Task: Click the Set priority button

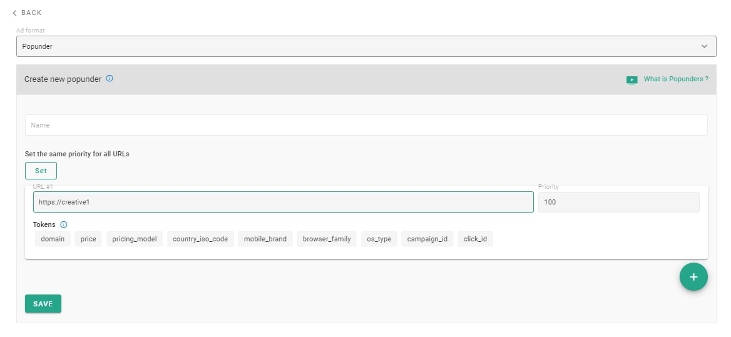Action: [41, 171]
